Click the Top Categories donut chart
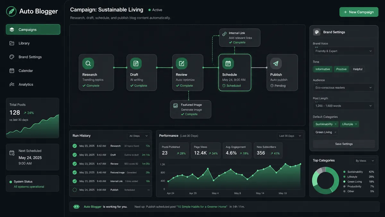Screen dimensions: 385x217 pos(326,181)
